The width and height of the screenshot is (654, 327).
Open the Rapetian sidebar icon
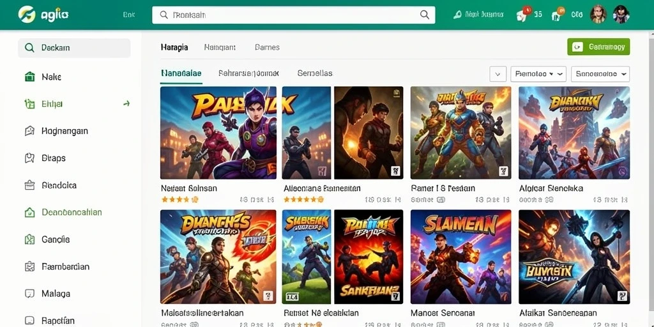tap(29, 321)
